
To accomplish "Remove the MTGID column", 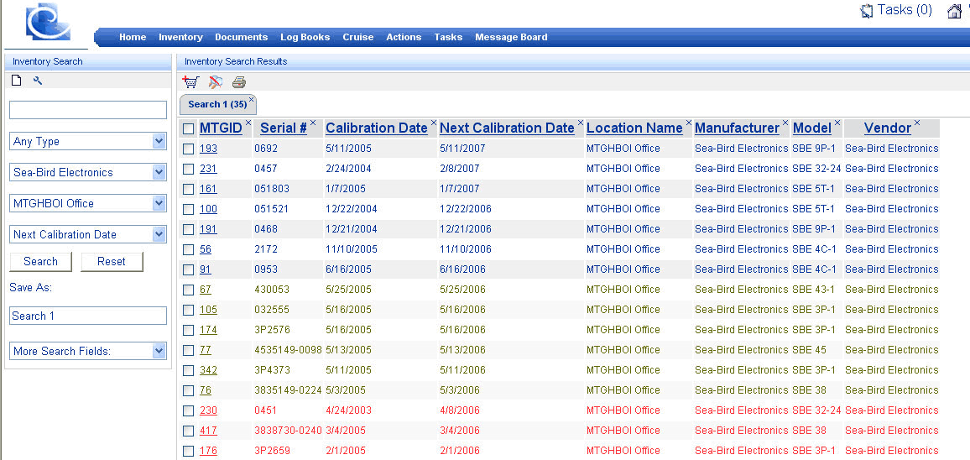I will pos(248,123).
